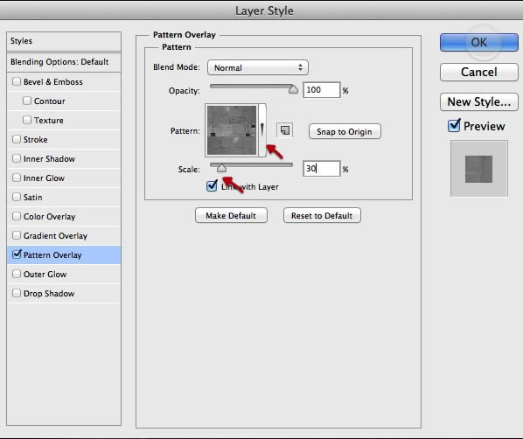523x439 pixels.
Task: Click the OK button
Action: (x=479, y=42)
